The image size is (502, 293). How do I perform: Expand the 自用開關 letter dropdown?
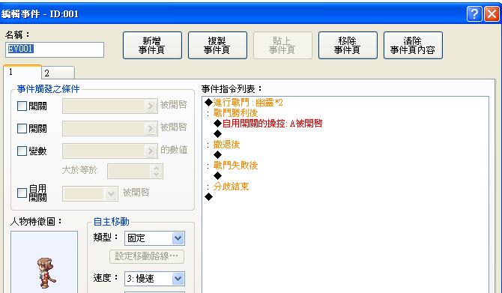(111, 194)
